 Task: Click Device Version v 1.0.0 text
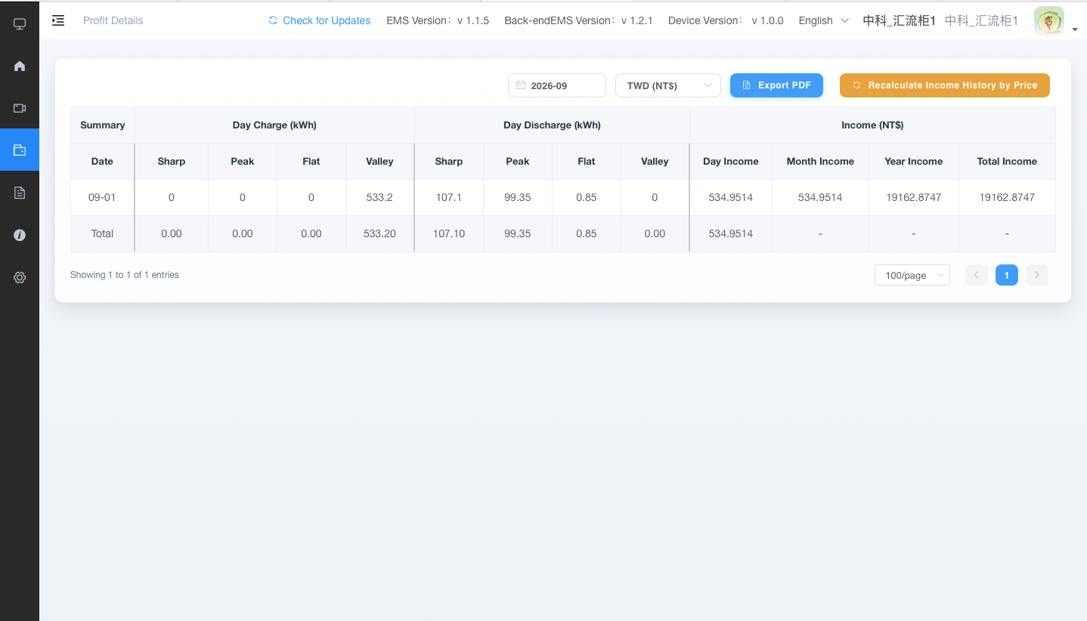(726, 20)
